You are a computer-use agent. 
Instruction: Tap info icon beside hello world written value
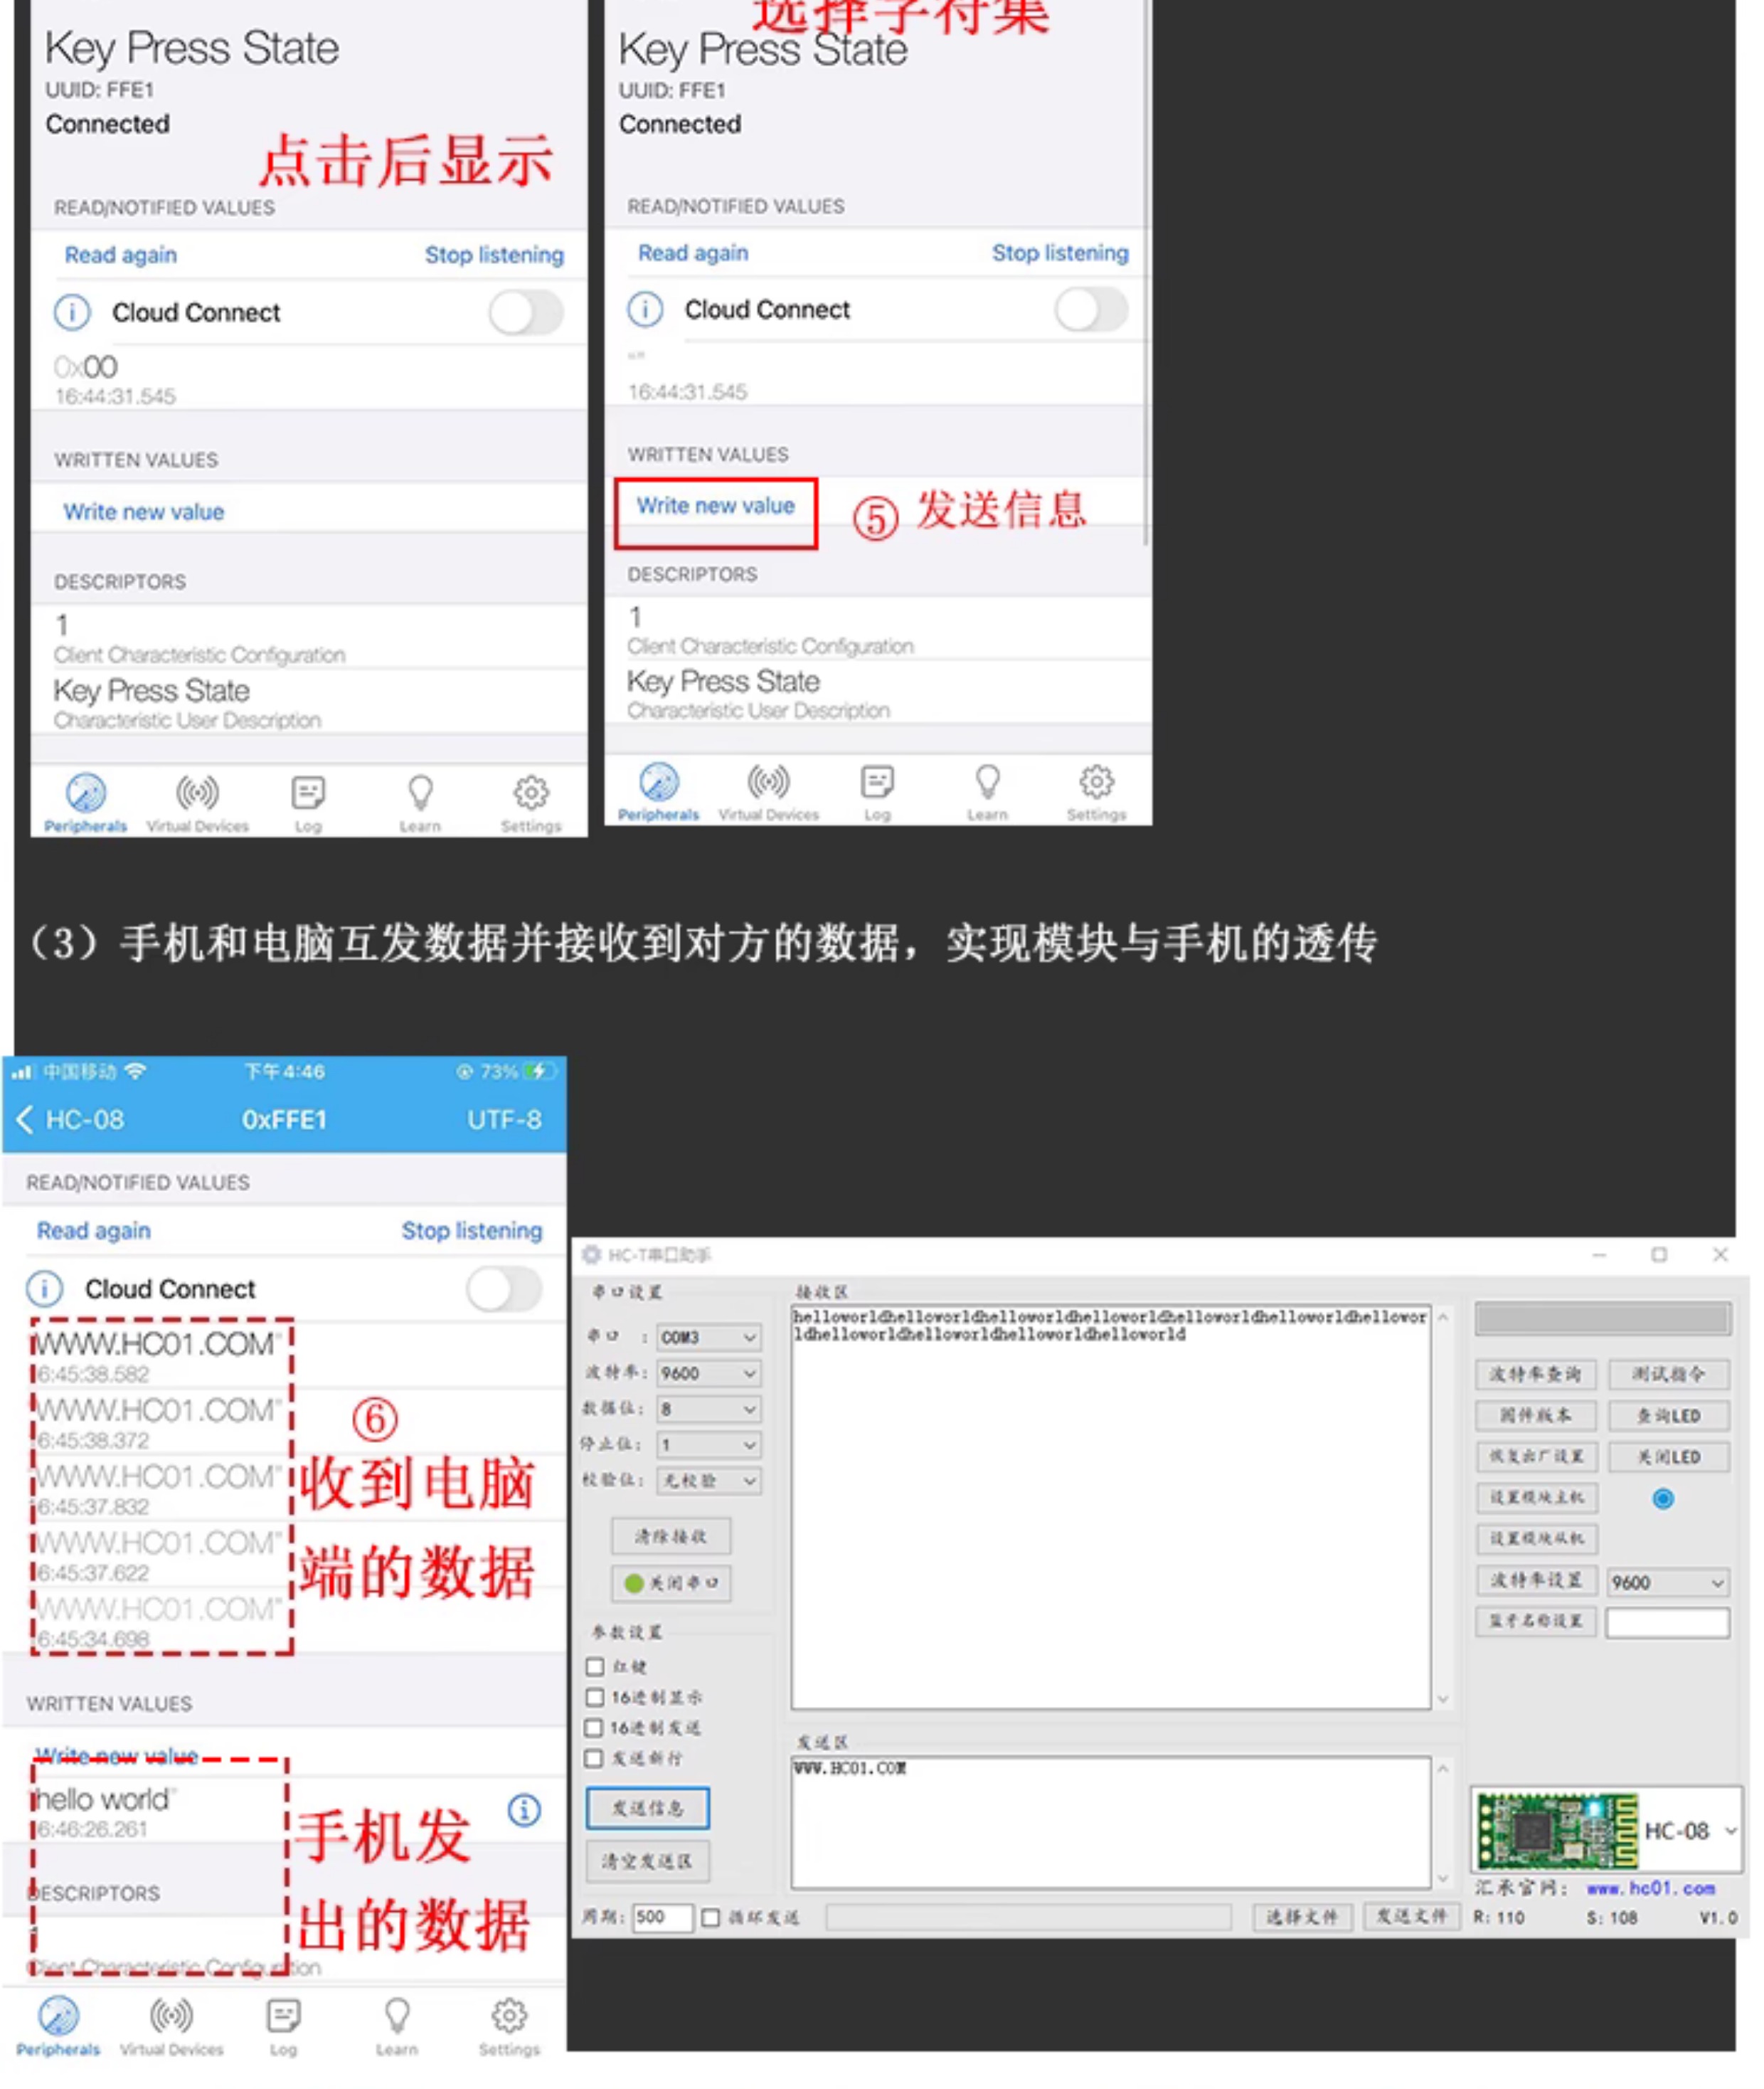[x=524, y=1809]
